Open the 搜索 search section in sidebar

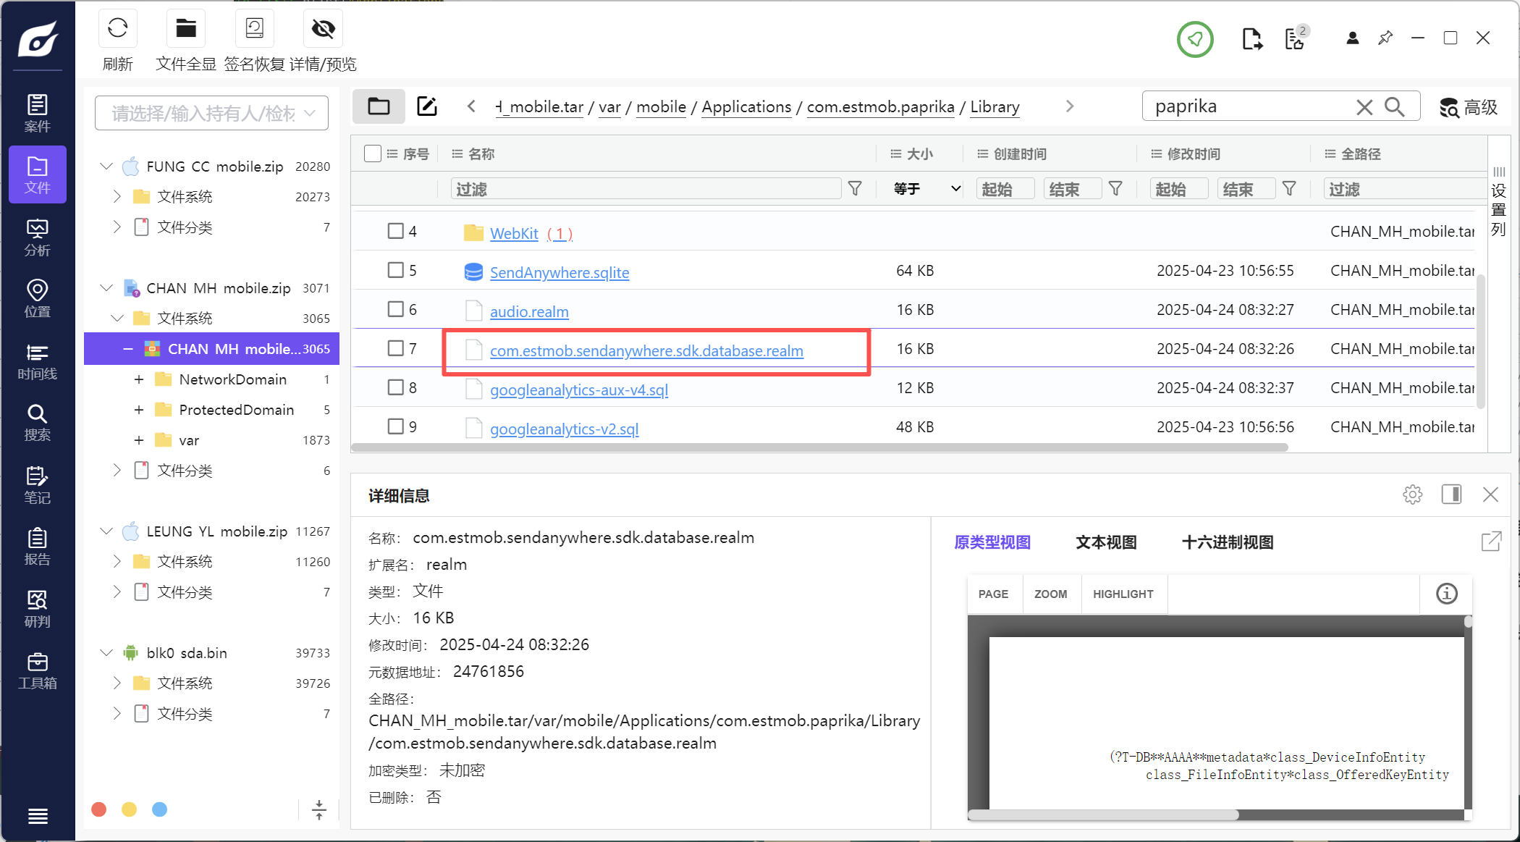pos(38,423)
